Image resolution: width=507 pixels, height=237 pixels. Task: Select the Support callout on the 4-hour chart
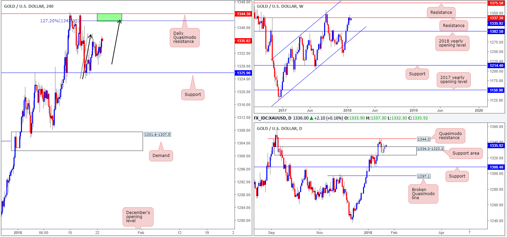193,95
